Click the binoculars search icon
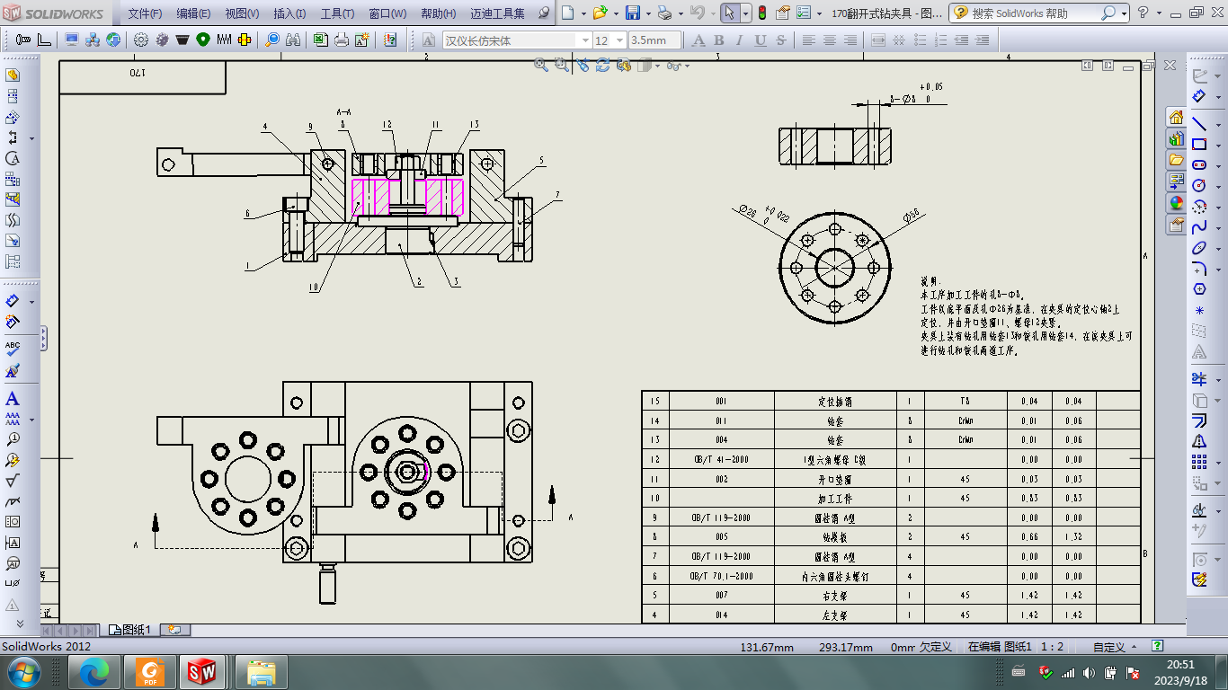This screenshot has height=690, width=1228. click(293, 40)
